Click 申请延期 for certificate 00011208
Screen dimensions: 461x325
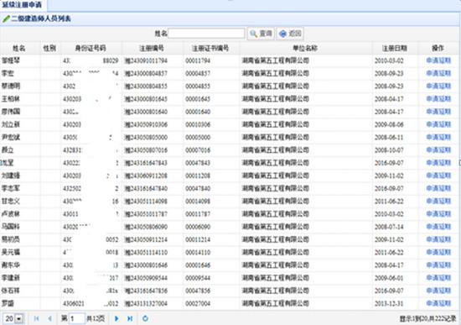click(x=438, y=176)
